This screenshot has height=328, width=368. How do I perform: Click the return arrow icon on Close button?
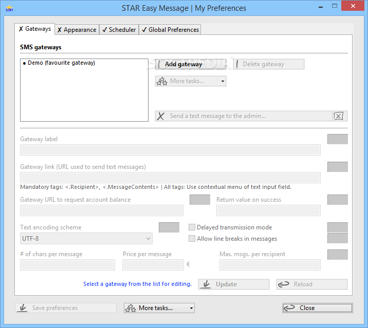point(289,308)
